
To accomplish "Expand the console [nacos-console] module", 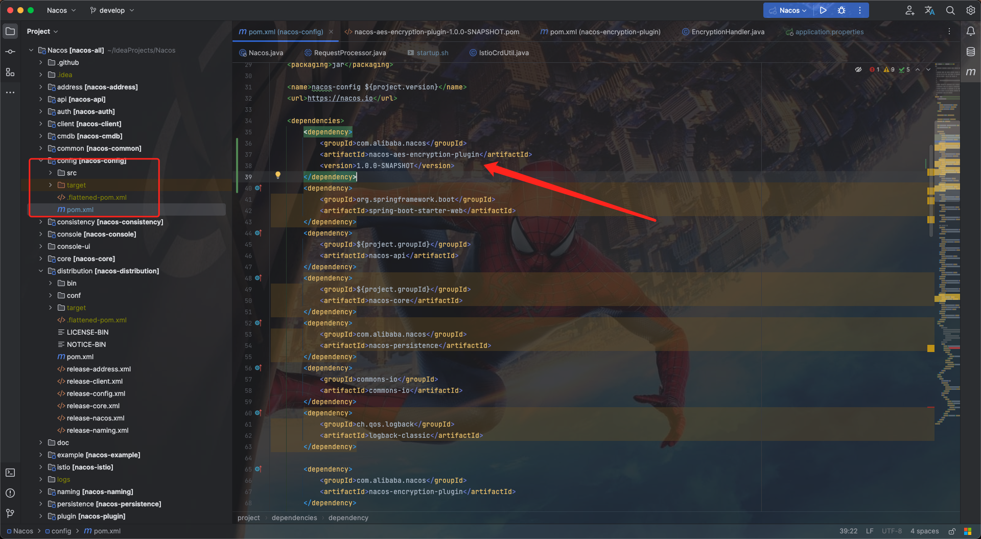I will point(41,234).
